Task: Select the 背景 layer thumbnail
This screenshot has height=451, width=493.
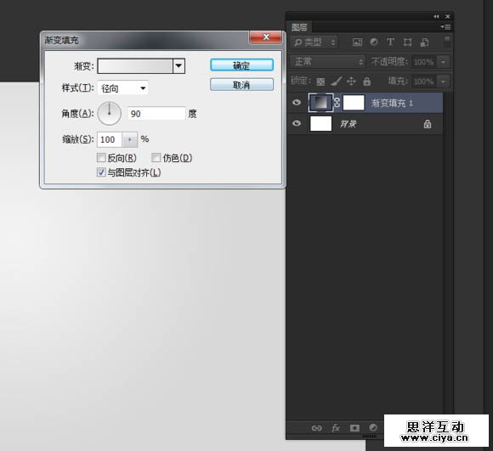Action: [321, 123]
